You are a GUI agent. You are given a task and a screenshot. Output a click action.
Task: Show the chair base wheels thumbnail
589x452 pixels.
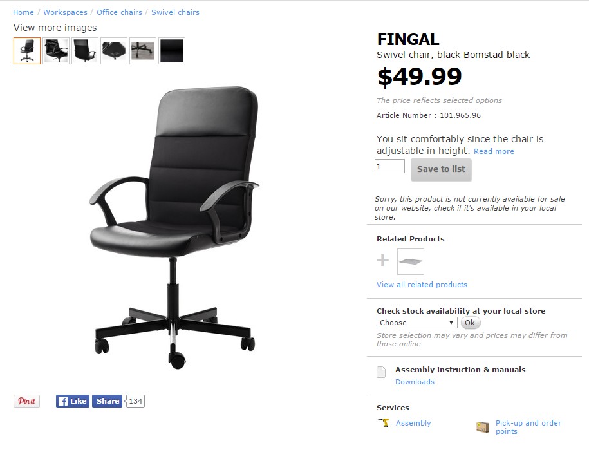point(143,51)
